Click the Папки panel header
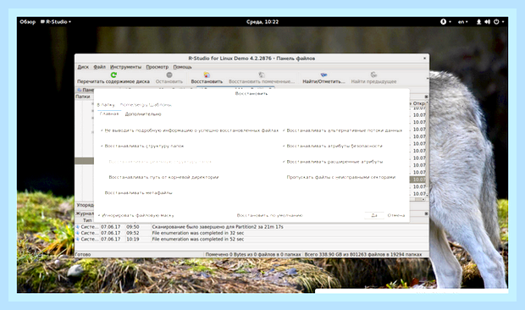The image size is (525, 310). click(x=83, y=97)
